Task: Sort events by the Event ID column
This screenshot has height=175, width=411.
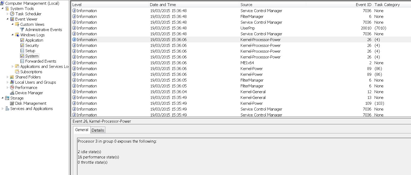Action: (x=364, y=4)
